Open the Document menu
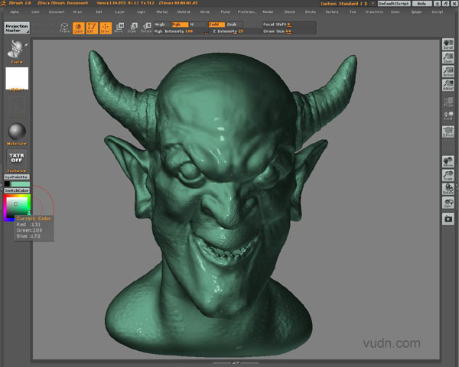Screen dimensions: 459x367 [x=57, y=12]
